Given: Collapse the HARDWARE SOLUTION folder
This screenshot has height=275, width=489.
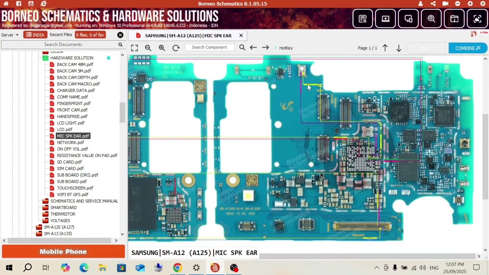Looking at the screenshot, I should (71, 58).
